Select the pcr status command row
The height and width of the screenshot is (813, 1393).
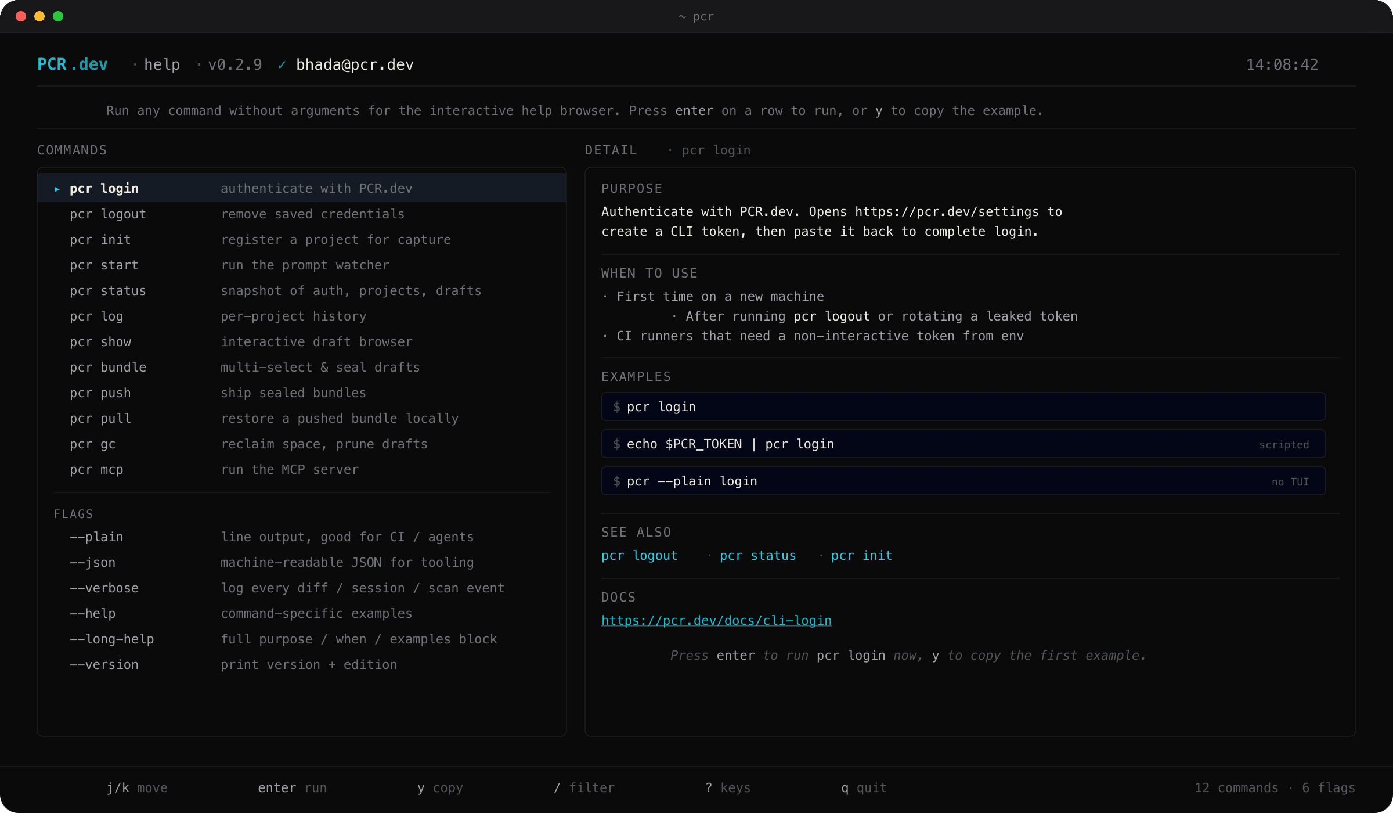coord(302,290)
